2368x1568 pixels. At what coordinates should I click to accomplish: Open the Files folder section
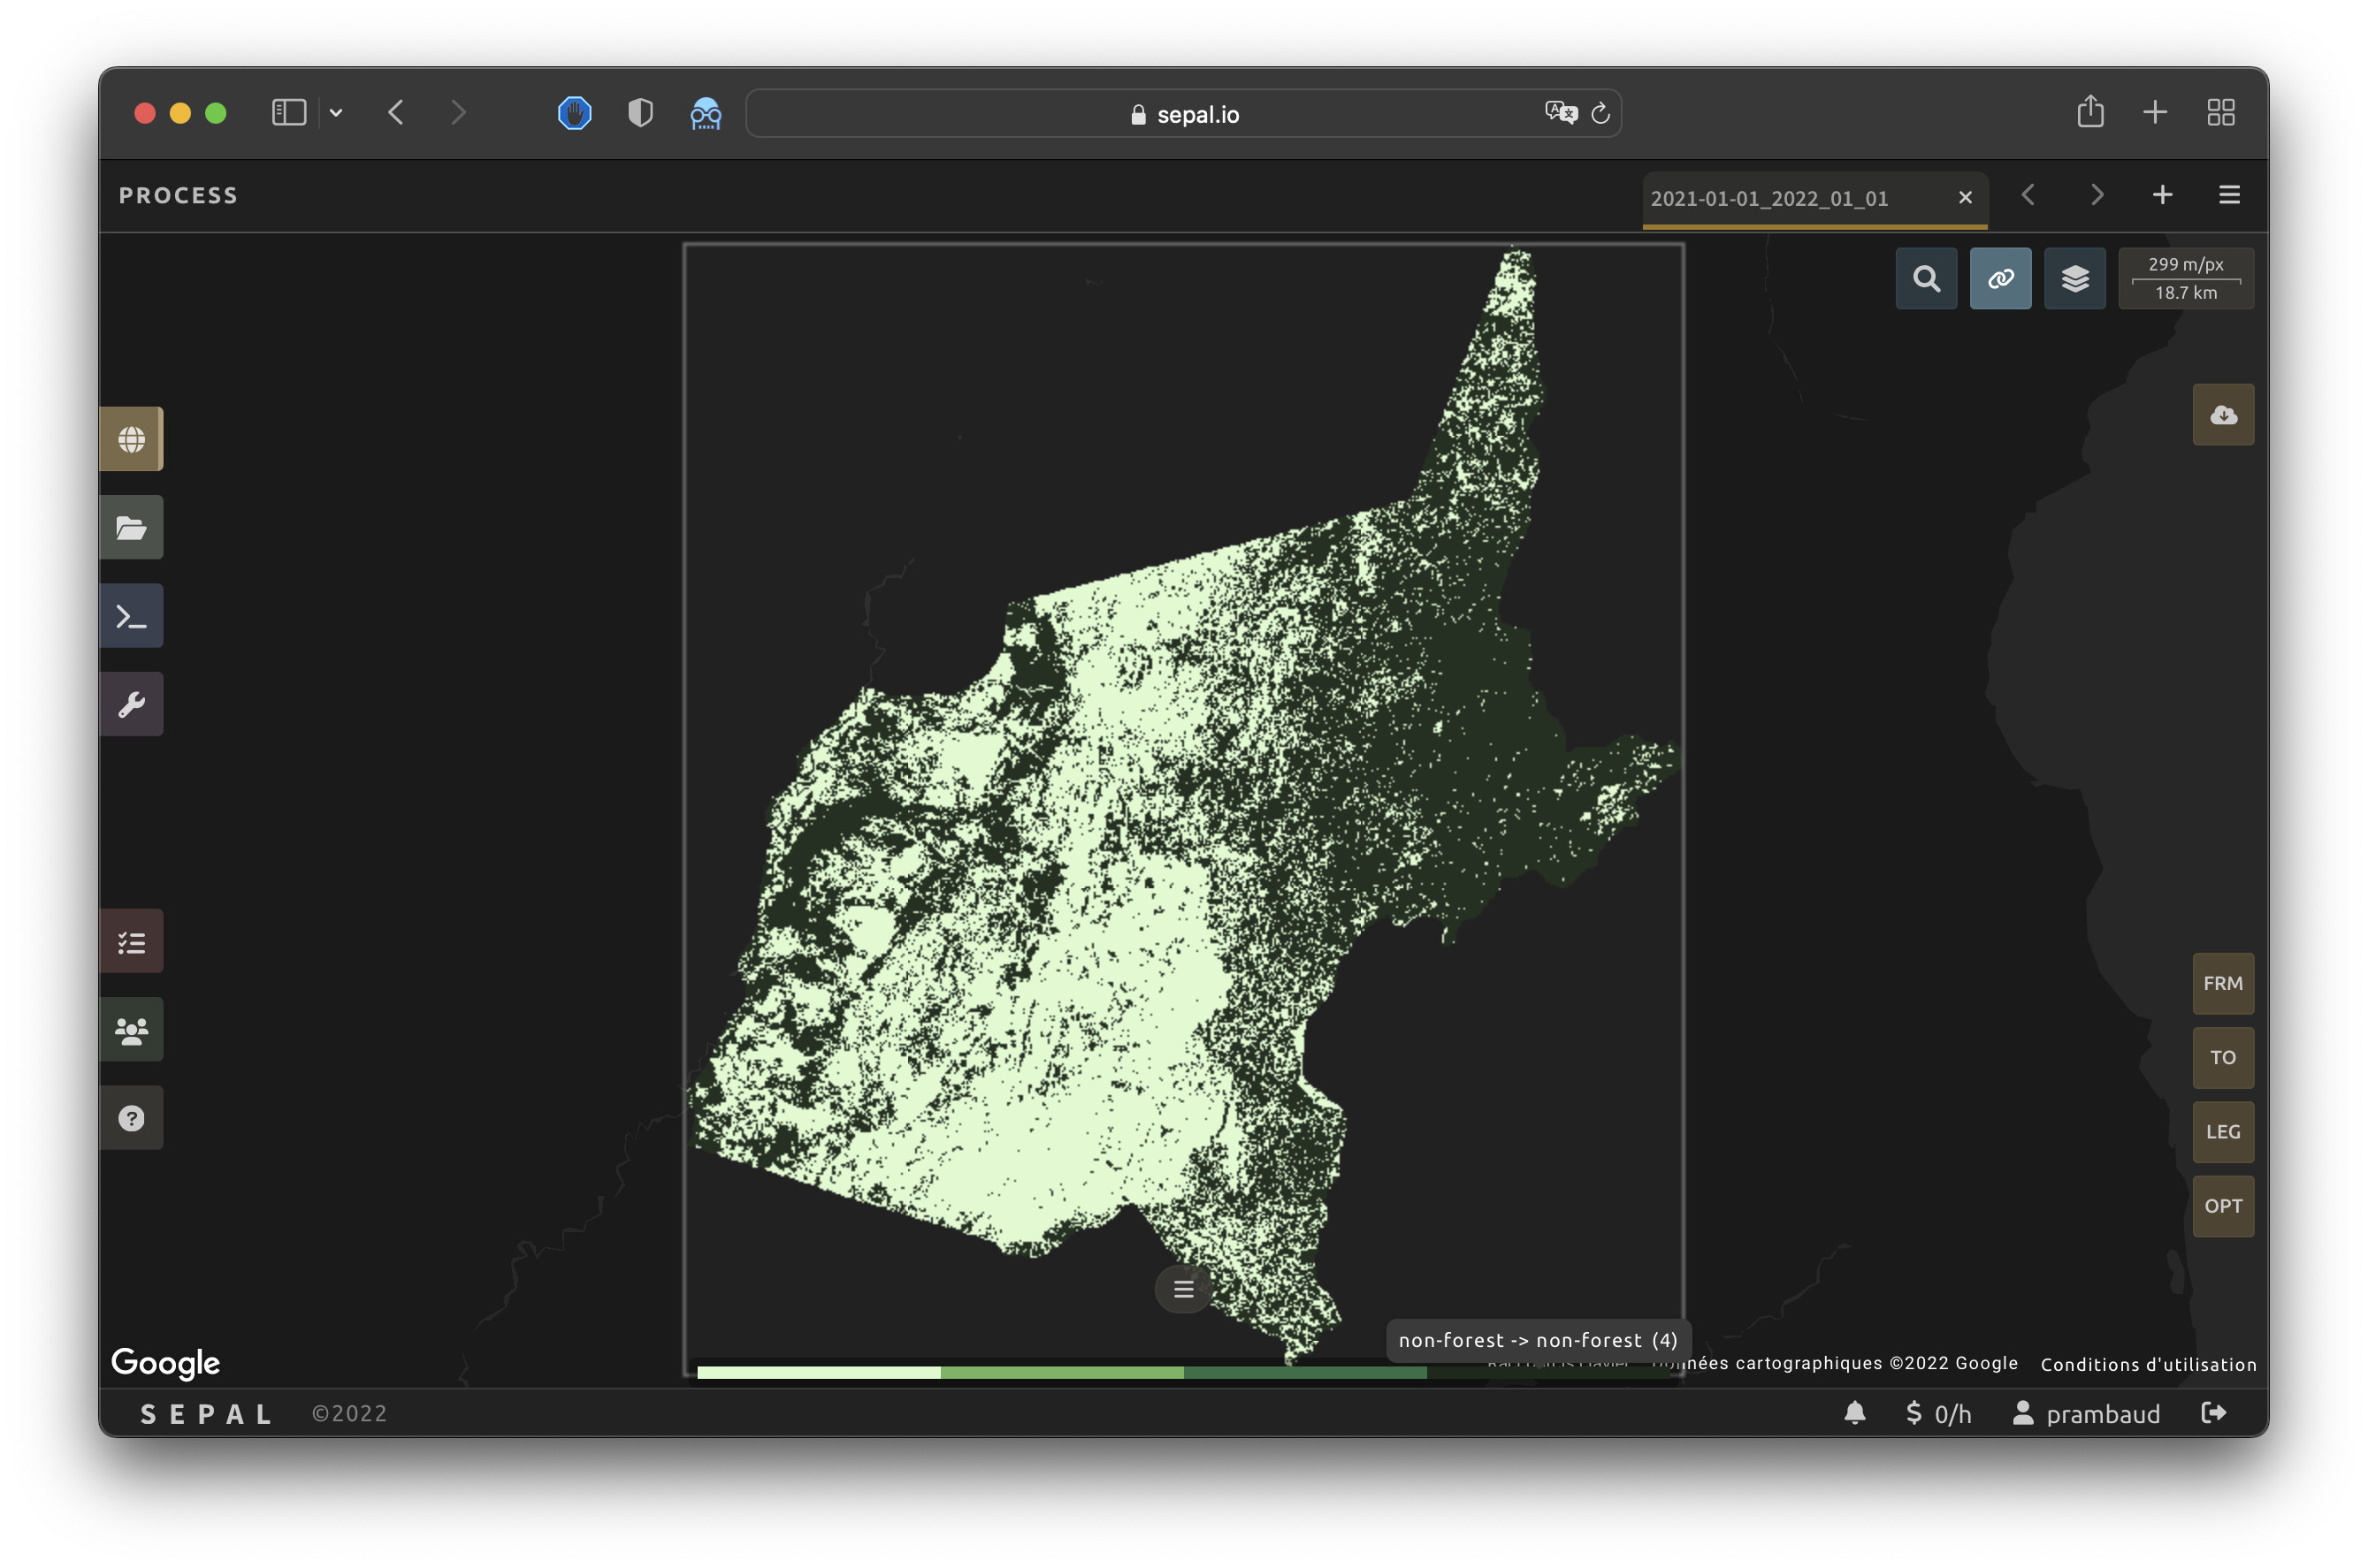[x=131, y=527]
